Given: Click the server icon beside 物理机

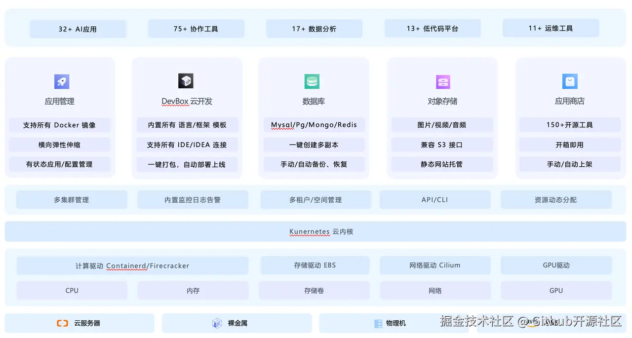Looking at the screenshot, I should click(378, 324).
